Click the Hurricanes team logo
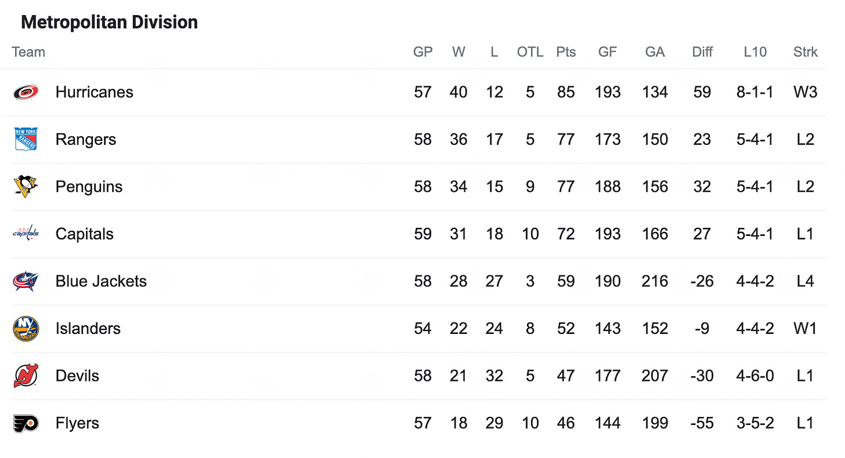The width and height of the screenshot is (845, 458). tap(26, 92)
